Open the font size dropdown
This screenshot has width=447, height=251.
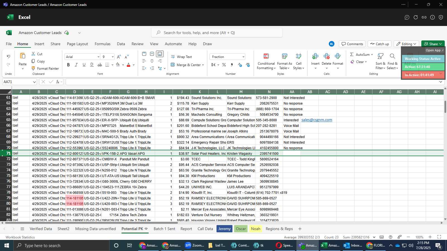pos(113,57)
